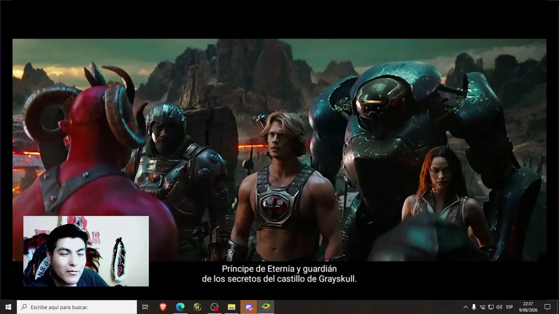The height and width of the screenshot is (314, 559).
Task: Open the Windows Start menu
Action: click(8, 307)
